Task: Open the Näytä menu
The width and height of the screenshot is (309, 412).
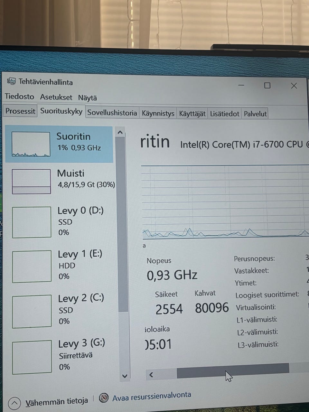Action: 87,98
